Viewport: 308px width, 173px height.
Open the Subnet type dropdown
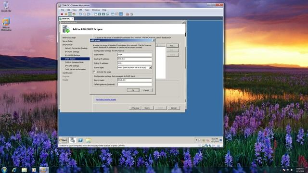[150, 67]
